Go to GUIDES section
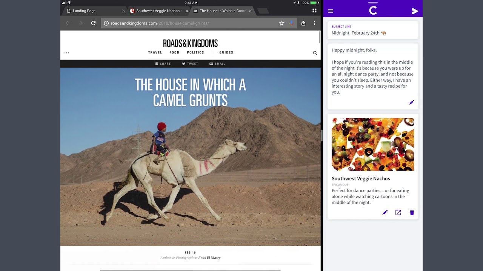This screenshot has width=483, height=271. (226, 52)
